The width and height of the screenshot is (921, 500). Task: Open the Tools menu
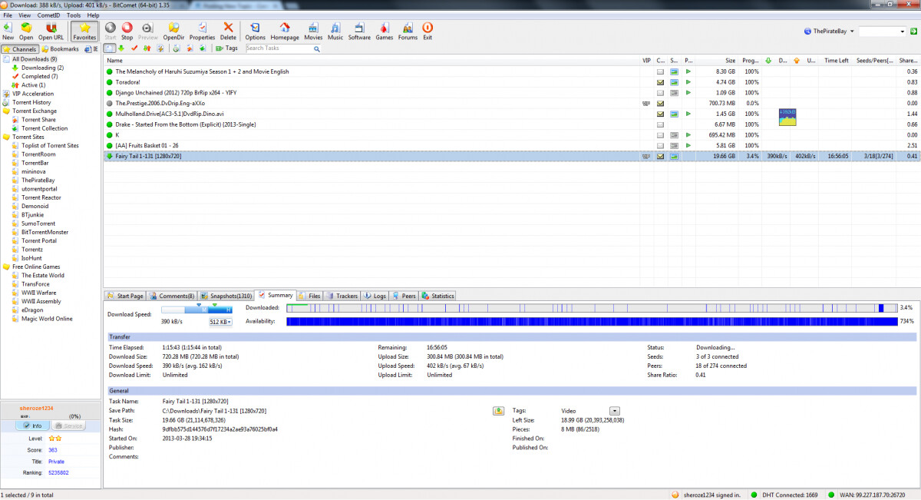pos(74,15)
